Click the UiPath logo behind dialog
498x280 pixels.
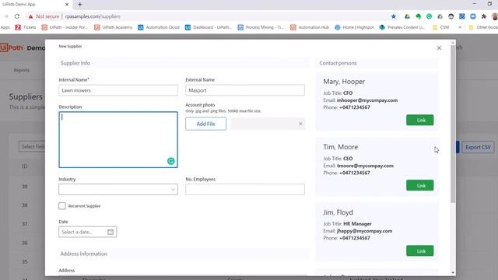[12, 47]
